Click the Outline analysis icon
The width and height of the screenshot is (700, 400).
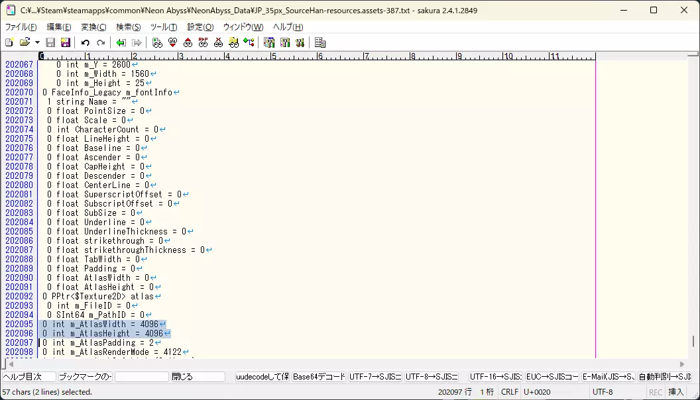coord(249,42)
